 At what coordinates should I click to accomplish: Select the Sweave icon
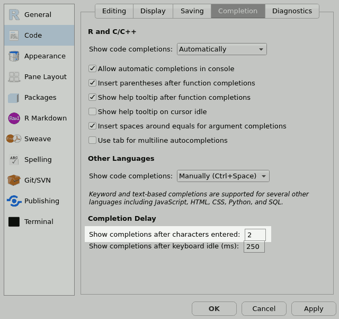click(14, 139)
